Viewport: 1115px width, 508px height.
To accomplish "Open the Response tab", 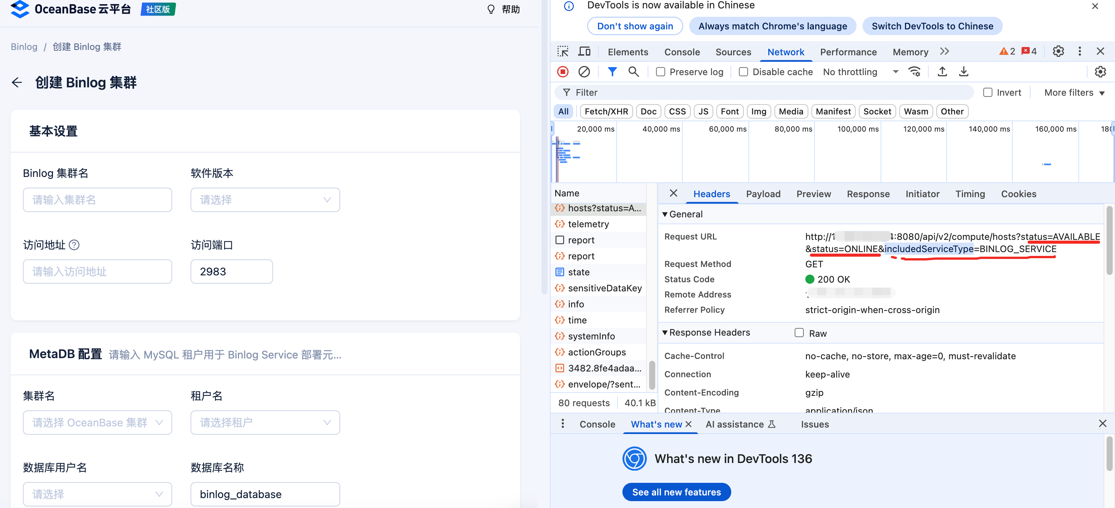I will point(868,194).
